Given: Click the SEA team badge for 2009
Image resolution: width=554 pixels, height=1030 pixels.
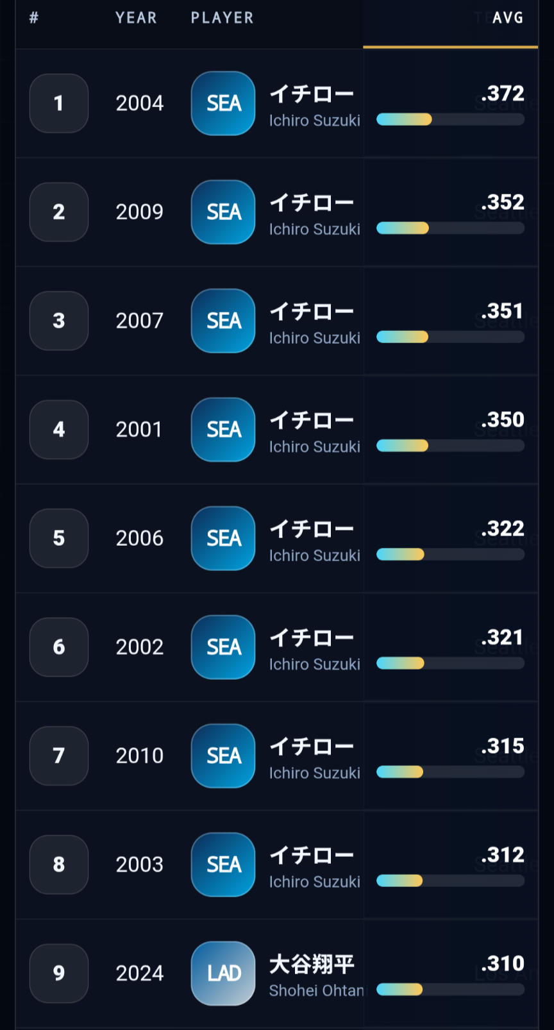Looking at the screenshot, I should [223, 212].
